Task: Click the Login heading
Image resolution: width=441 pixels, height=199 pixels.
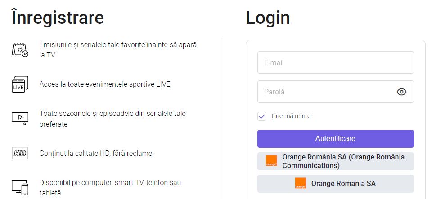Action: click(x=268, y=18)
